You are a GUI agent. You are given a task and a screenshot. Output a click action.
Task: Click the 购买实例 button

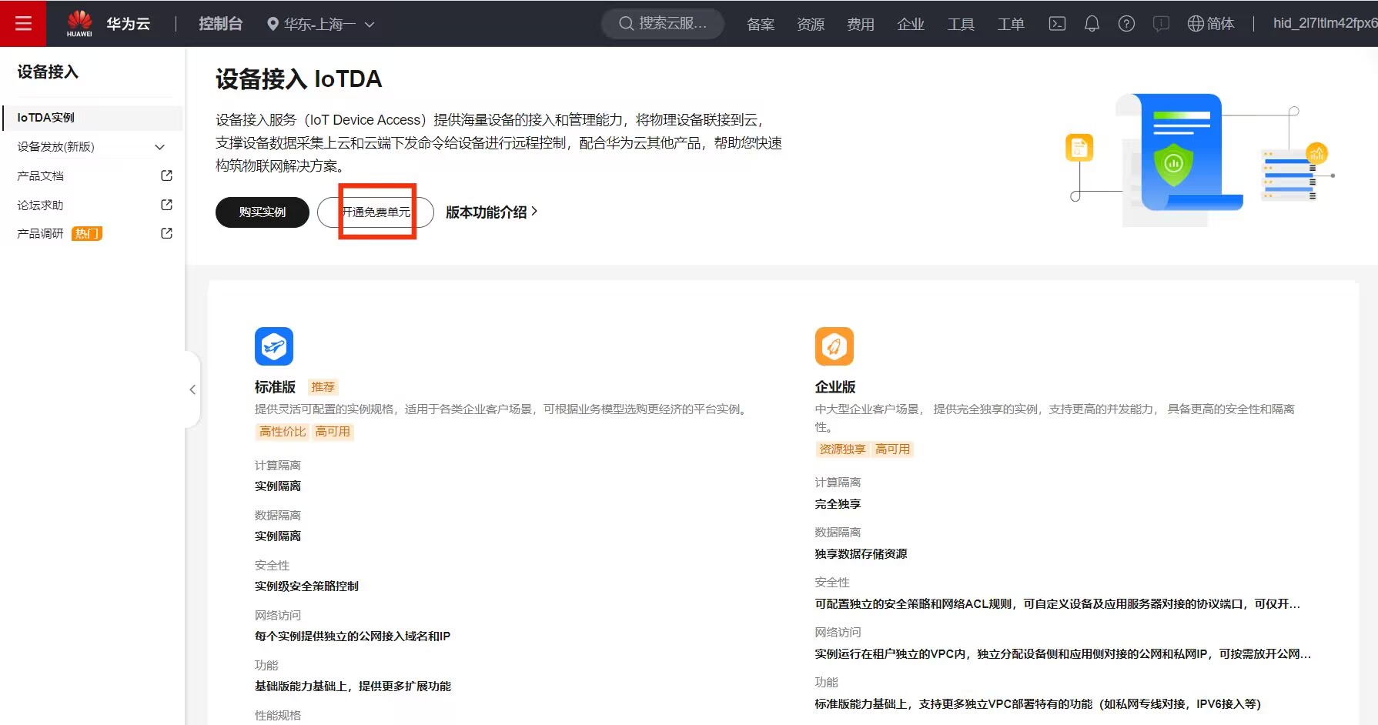click(x=263, y=212)
